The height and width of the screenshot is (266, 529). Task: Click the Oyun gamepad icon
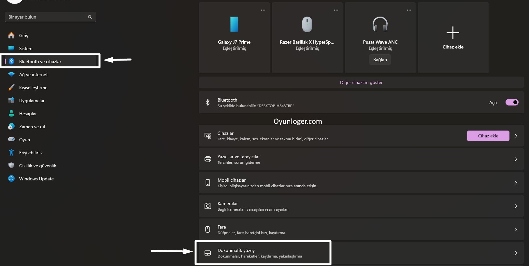point(11,139)
